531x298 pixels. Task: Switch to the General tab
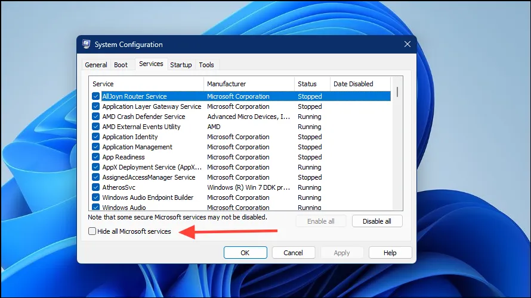tap(96, 65)
